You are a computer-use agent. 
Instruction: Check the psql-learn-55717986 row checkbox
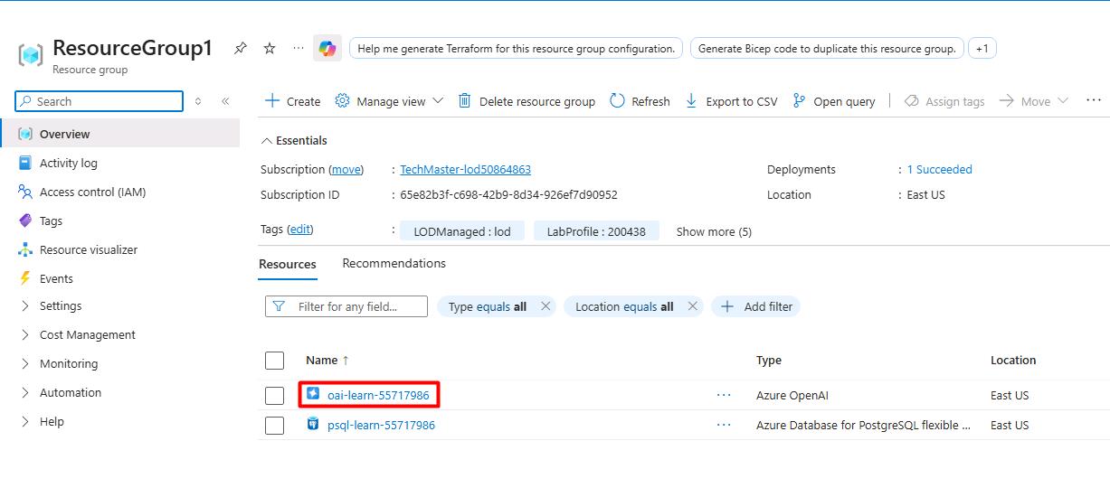[x=274, y=426]
